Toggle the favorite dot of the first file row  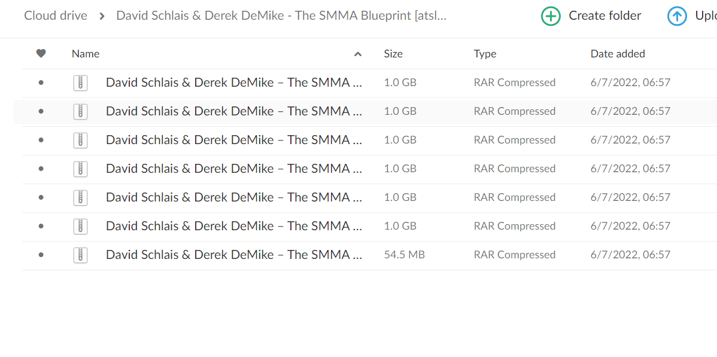point(41,83)
